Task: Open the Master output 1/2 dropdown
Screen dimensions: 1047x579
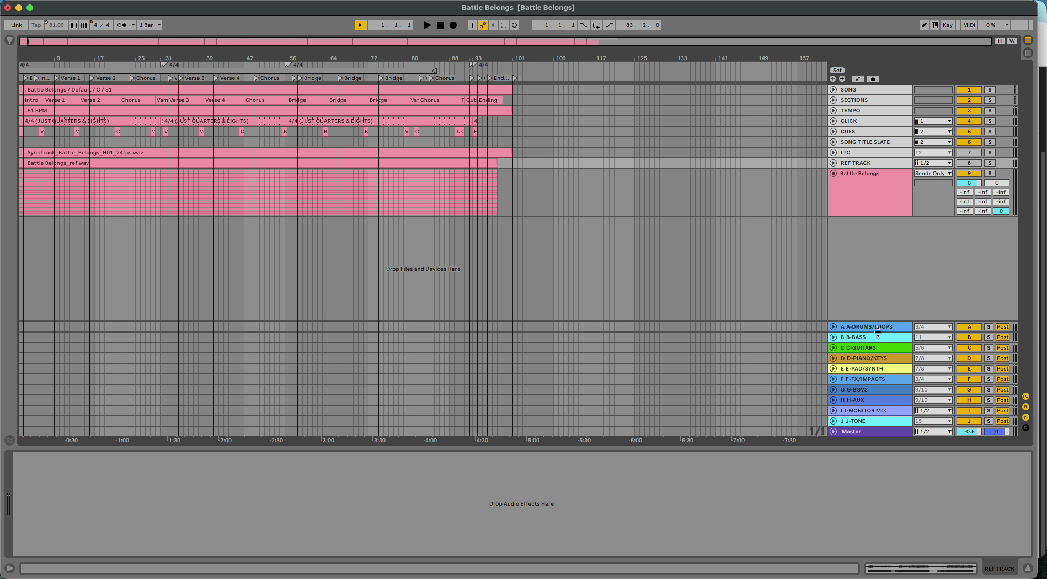Action: pyautogui.click(x=933, y=431)
